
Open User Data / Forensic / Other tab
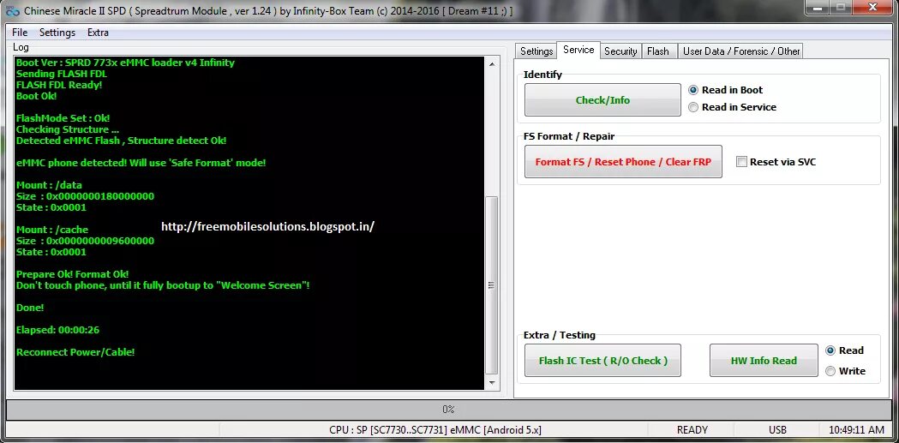click(x=740, y=51)
